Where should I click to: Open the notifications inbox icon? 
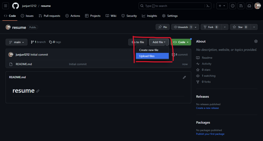coord(249,6)
